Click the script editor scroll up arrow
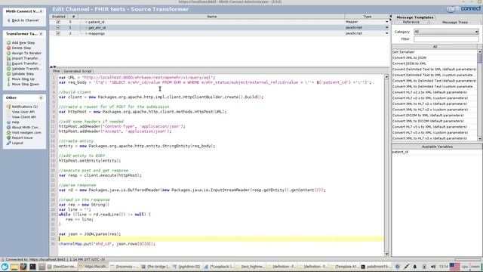483x272 pixels. tap(386, 77)
